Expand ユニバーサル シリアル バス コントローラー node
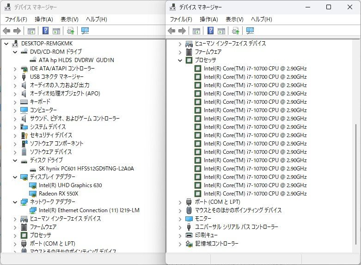This screenshot has width=361, height=265. [180, 227]
